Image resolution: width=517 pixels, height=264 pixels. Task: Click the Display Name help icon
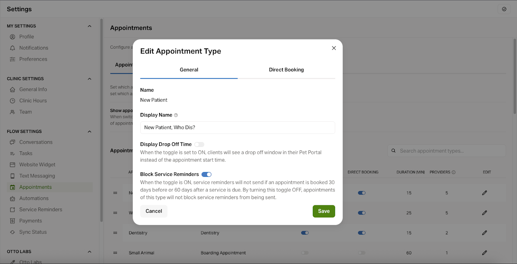pos(176,115)
